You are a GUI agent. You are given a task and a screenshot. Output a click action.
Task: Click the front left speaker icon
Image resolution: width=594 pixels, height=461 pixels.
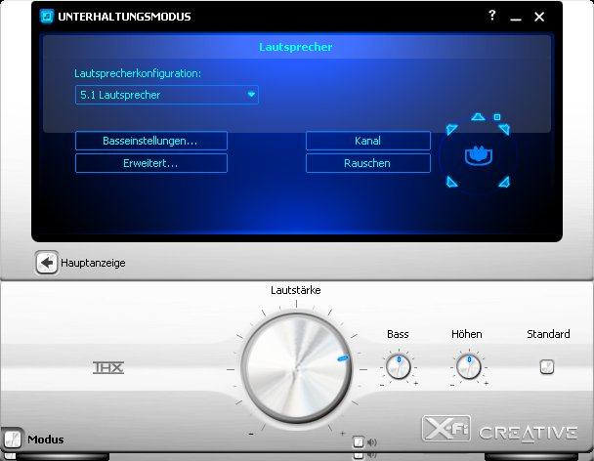point(451,129)
